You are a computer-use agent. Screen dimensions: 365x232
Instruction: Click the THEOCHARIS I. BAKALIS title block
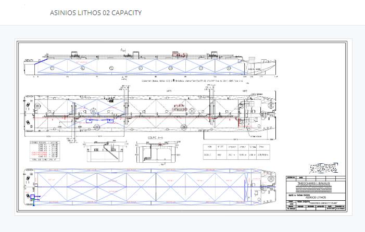pyautogui.click(x=317, y=183)
